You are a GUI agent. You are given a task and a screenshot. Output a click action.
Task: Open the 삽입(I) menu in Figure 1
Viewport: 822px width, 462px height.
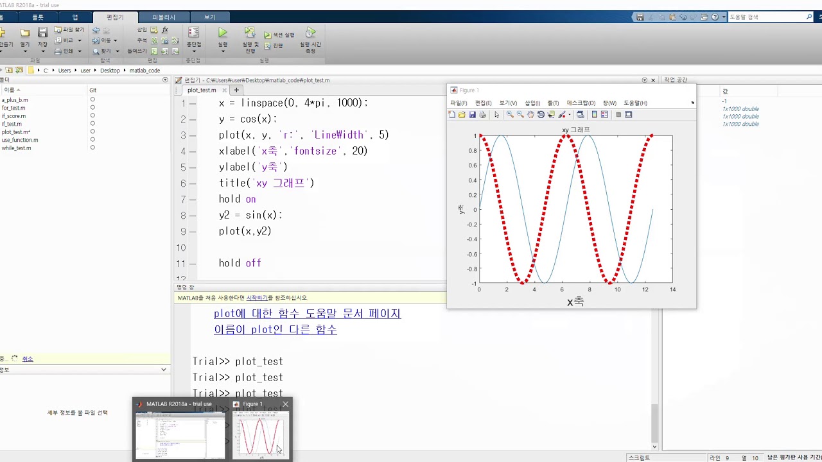pos(532,103)
